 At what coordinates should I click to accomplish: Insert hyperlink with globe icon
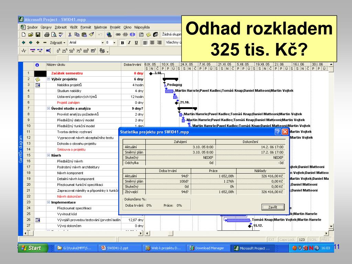(109, 35)
